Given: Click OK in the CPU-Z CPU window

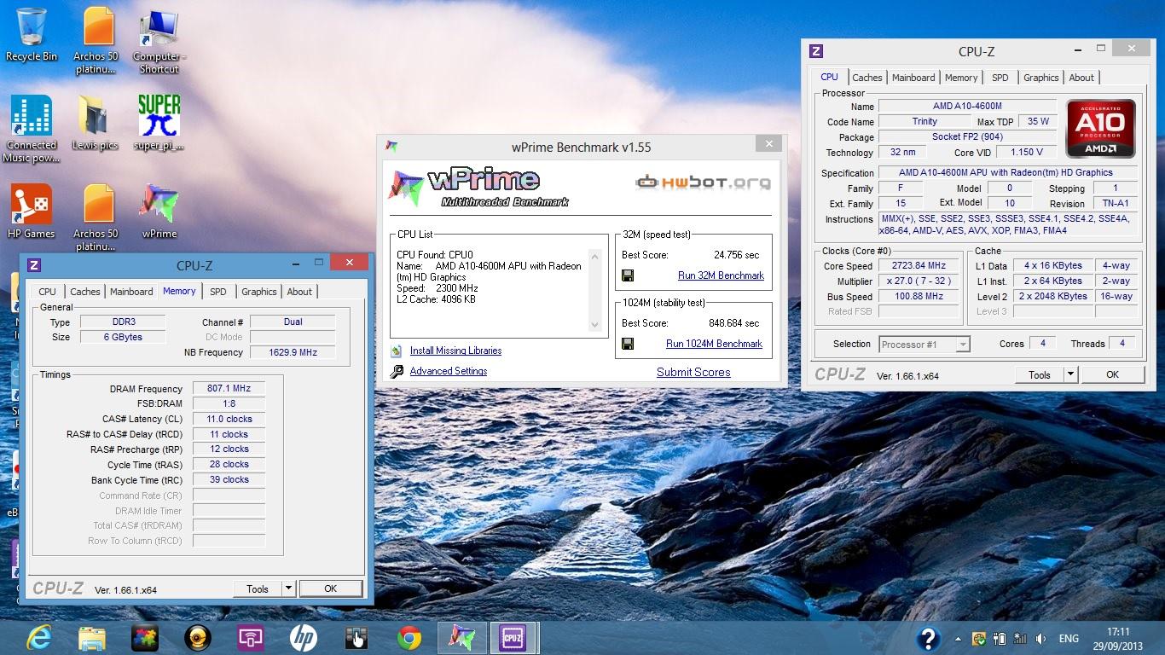Looking at the screenshot, I should [x=1112, y=374].
